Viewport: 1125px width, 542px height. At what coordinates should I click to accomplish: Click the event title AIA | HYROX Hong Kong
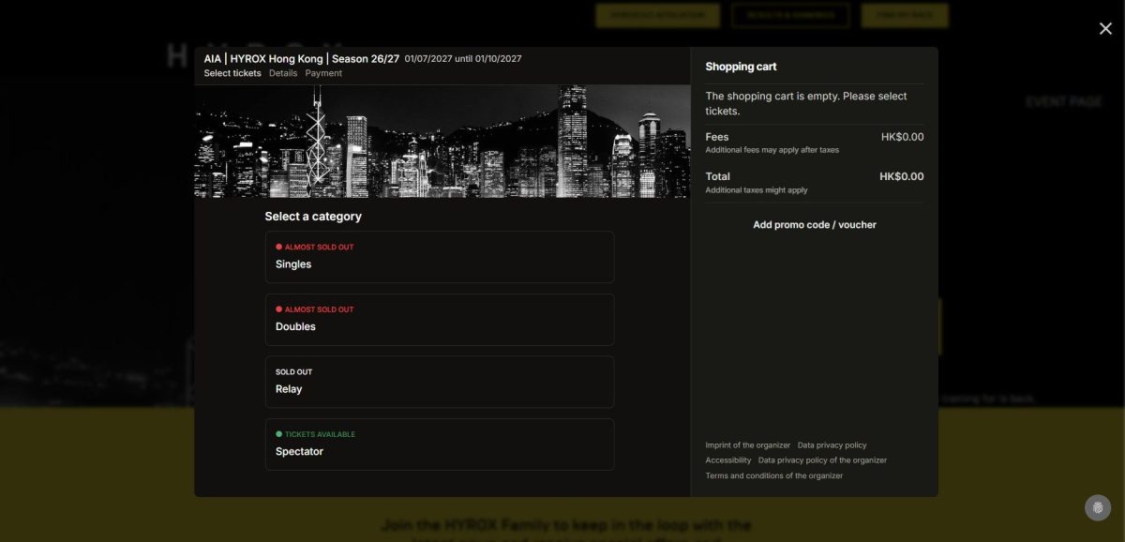(302, 58)
